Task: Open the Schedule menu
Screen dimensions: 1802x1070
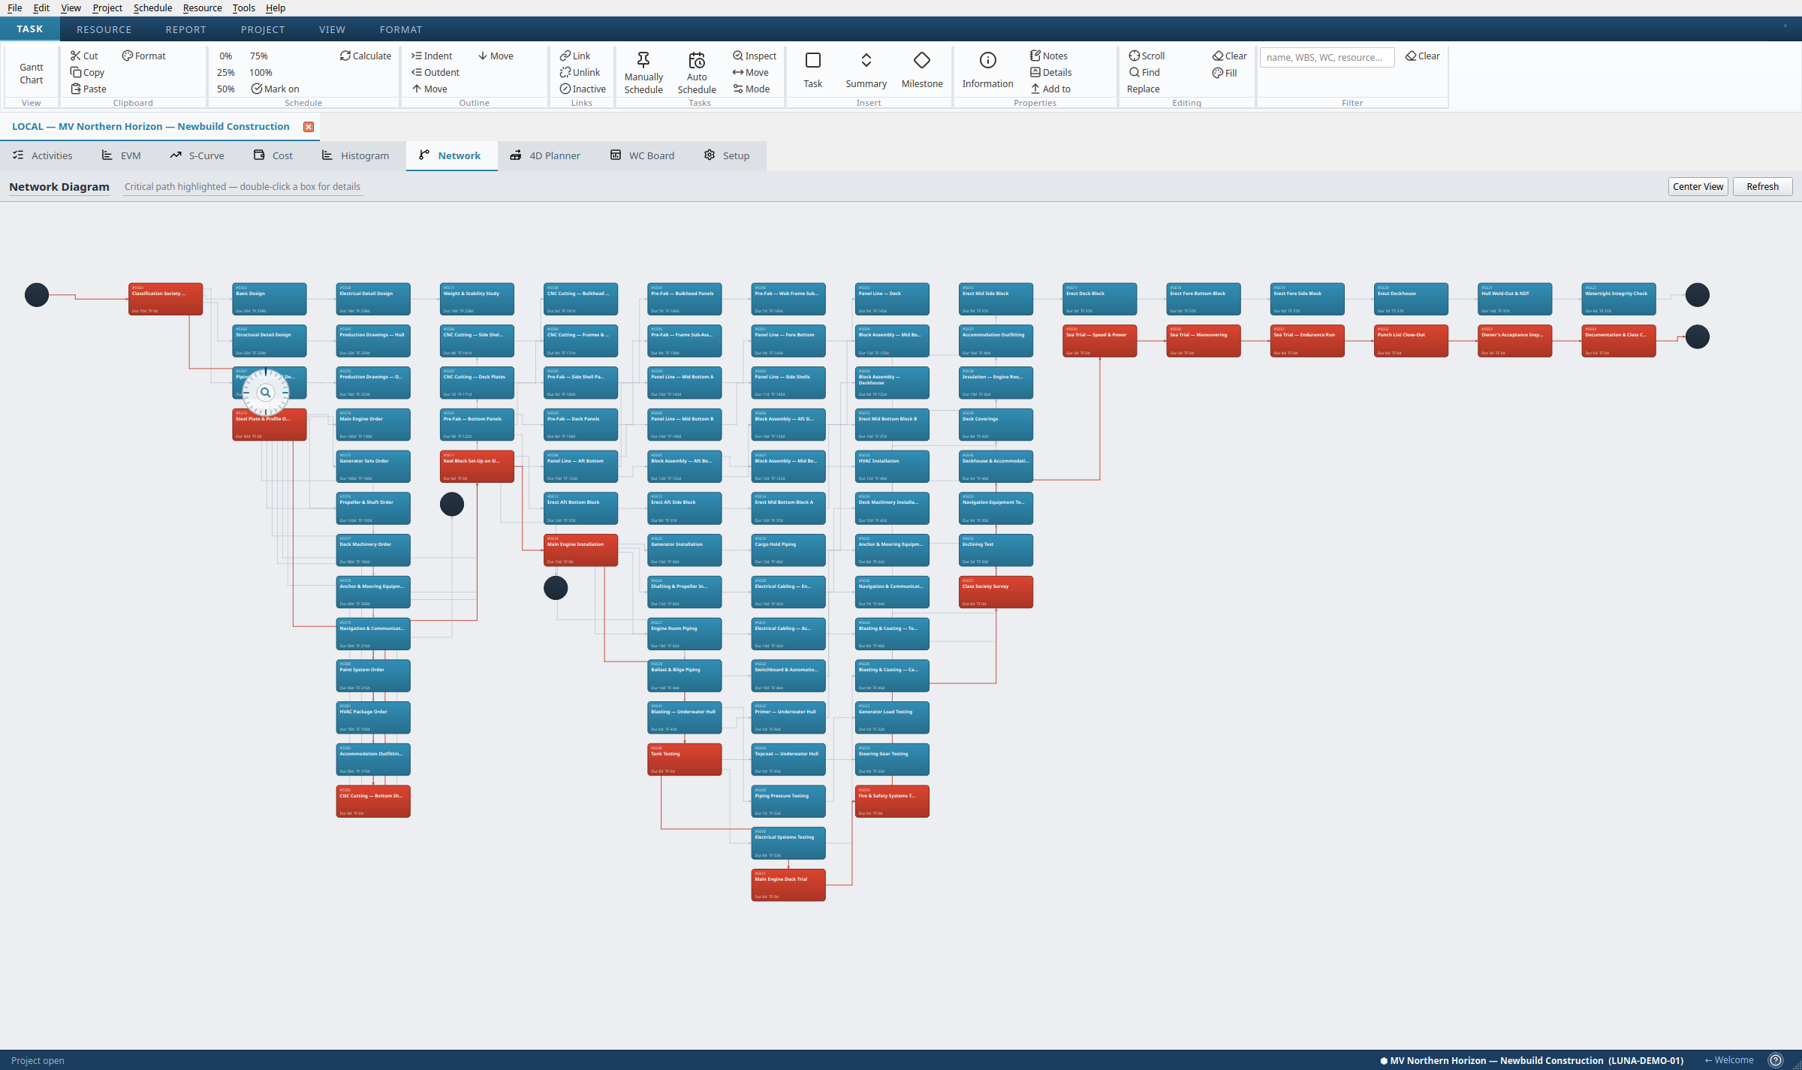Action: (152, 8)
